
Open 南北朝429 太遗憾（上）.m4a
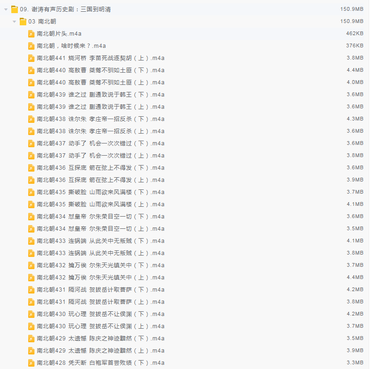click(100, 350)
